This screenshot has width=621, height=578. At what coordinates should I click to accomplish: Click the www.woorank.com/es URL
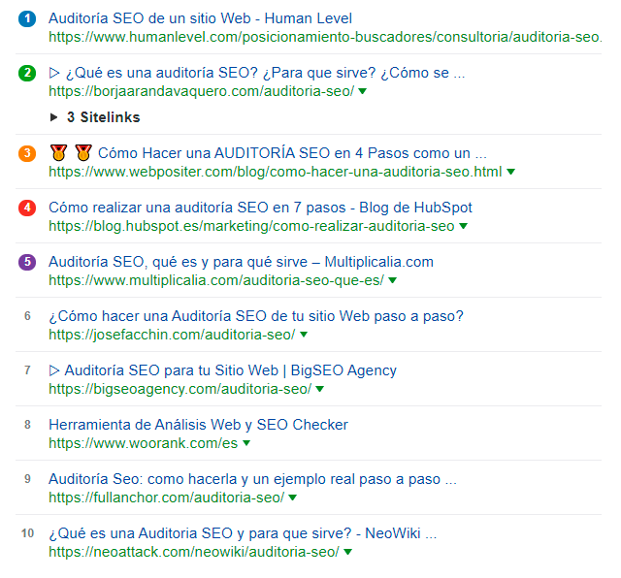click(144, 443)
